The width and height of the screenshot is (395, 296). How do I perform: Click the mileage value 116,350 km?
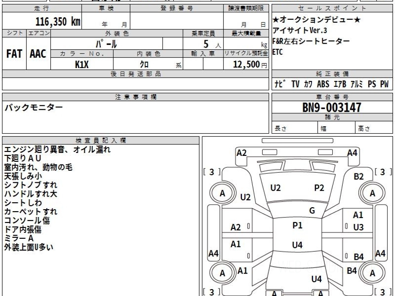tap(58, 22)
